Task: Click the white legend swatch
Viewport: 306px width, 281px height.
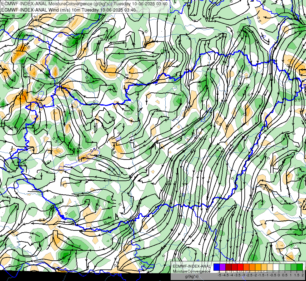Action: pyautogui.click(x=276, y=267)
